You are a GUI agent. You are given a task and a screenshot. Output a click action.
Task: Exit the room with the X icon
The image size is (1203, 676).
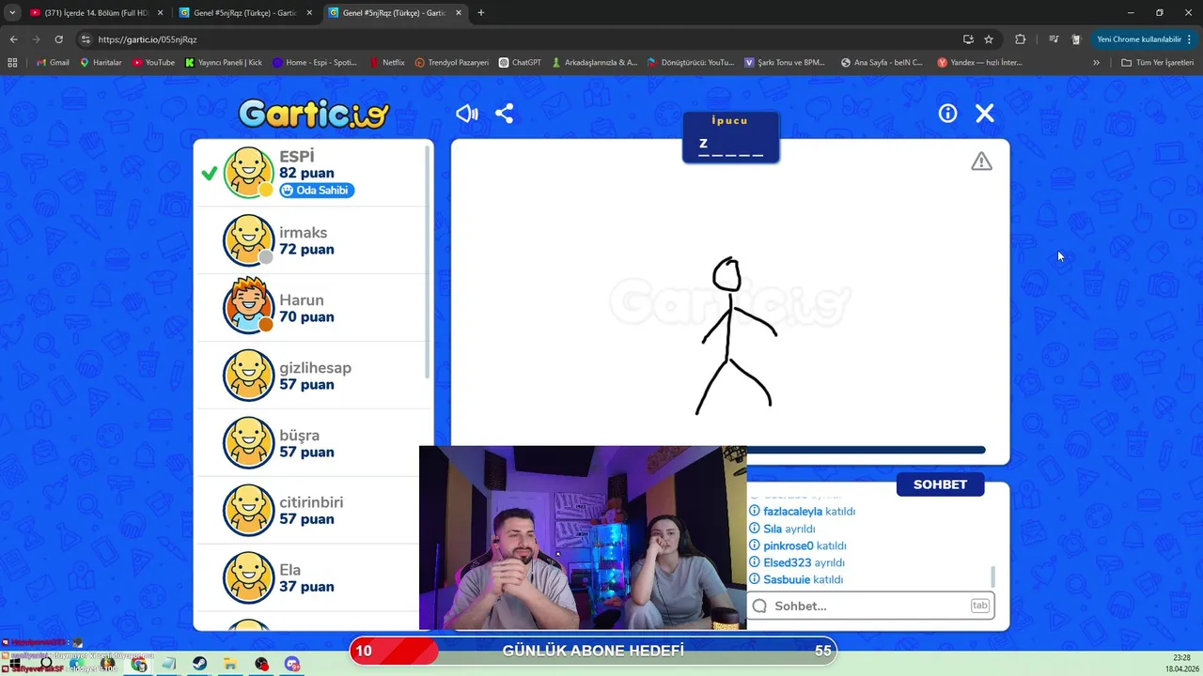pyautogui.click(x=985, y=114)
